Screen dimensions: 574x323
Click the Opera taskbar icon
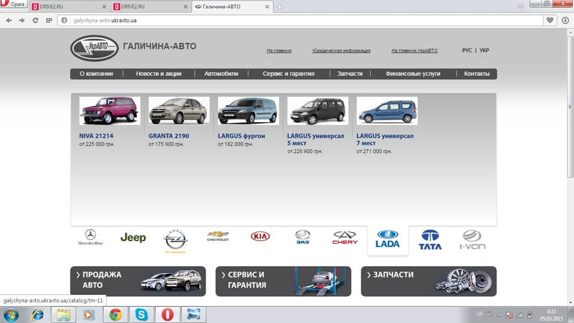pyautogui.click(x=167, y=315)
